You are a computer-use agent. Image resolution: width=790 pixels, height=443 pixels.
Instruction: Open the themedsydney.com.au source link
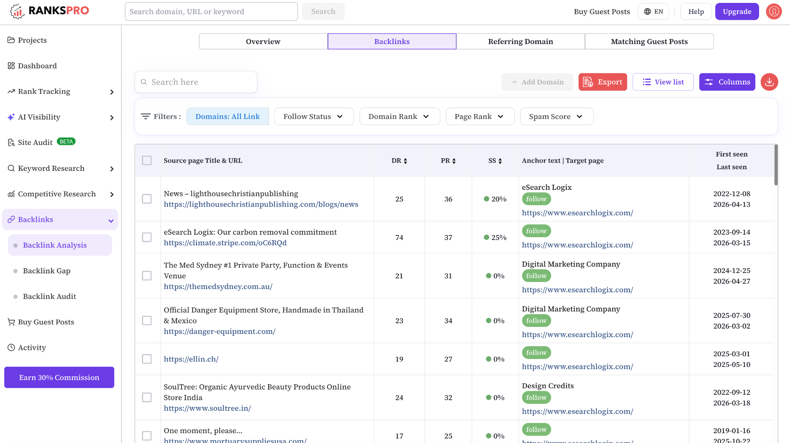(x=218, y=287)
